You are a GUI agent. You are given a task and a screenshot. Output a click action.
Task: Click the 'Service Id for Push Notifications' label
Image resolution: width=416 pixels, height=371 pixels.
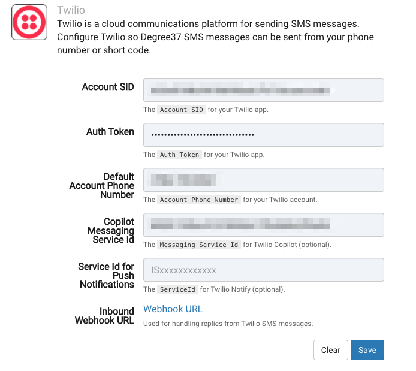pyautogui.click(x=106, y=275)
